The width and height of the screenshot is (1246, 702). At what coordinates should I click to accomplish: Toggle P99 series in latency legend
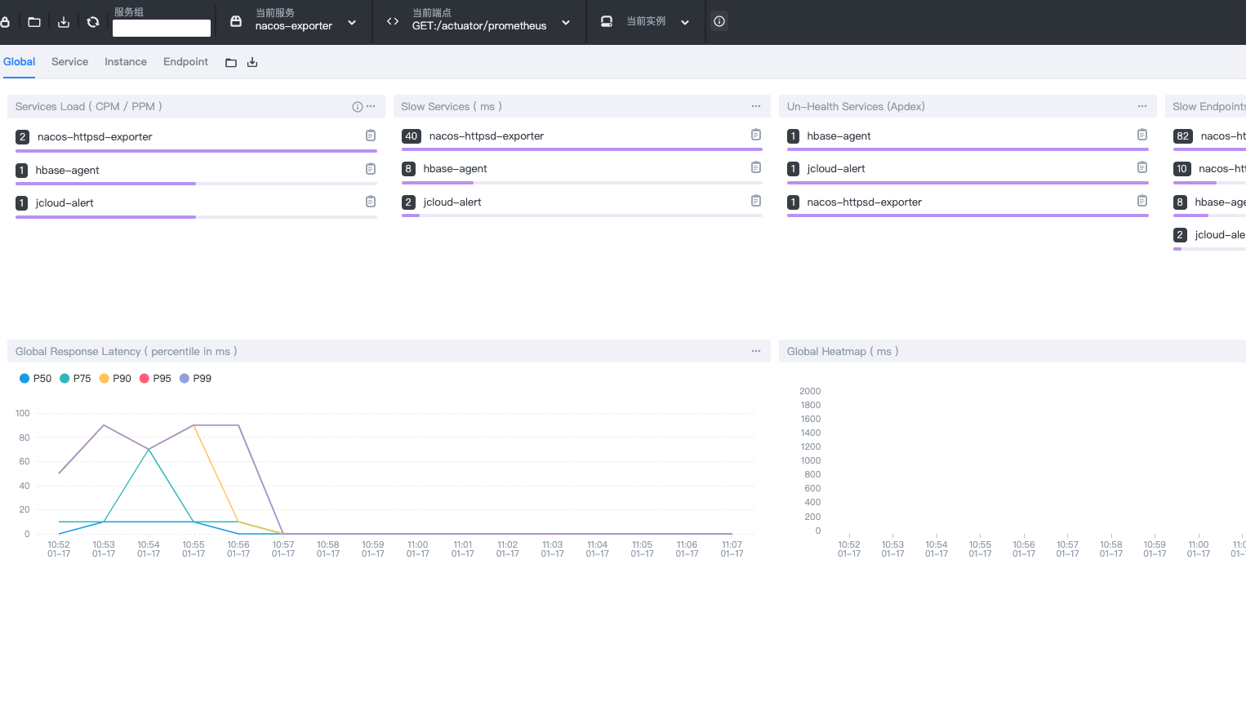(x=195, y=379)
